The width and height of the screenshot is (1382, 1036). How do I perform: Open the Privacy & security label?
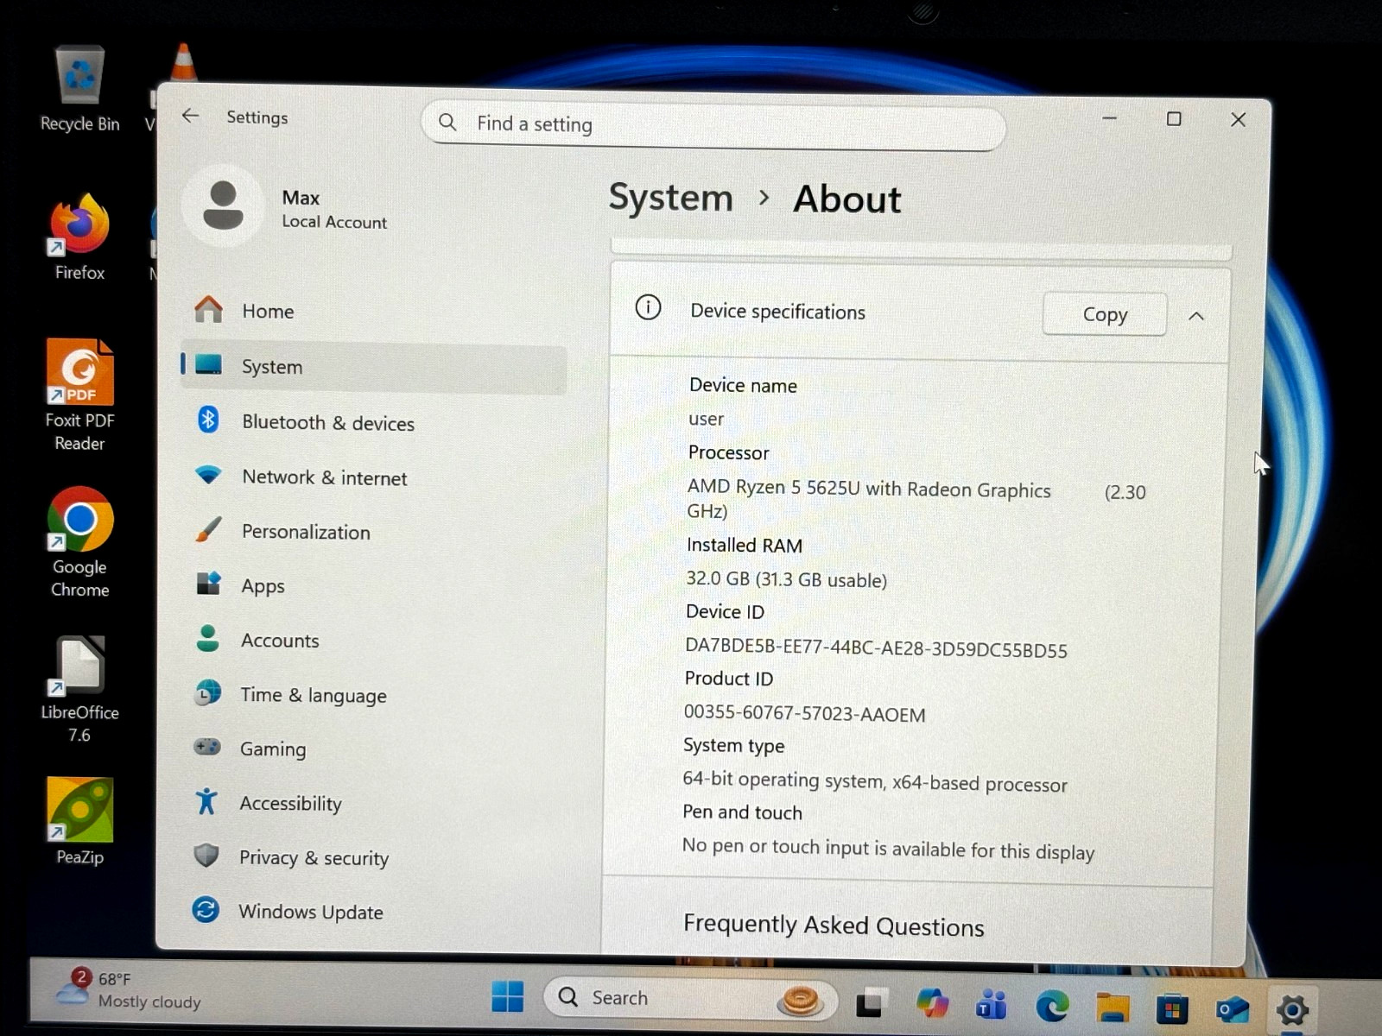314,858
